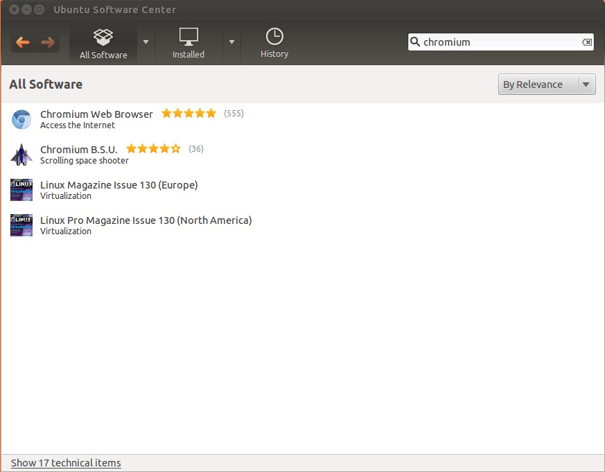
Task: Click the Linux Magazine Europe cover thumbnail
Action: coord(21,190)
